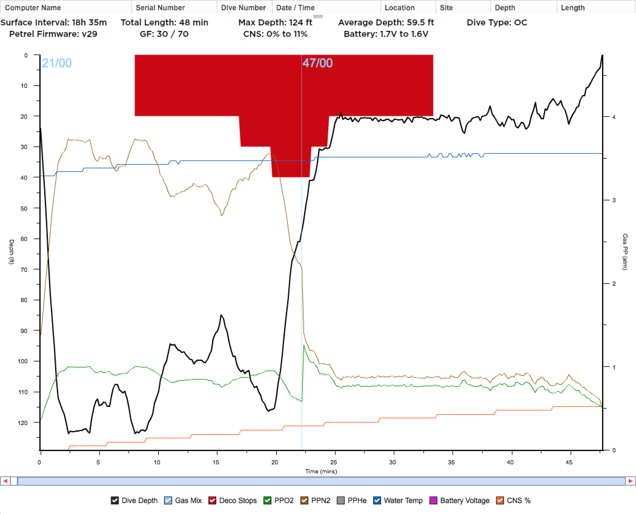
Task: Toggle the Gas Mix checkbox
Action: click(x=168, y=500)
